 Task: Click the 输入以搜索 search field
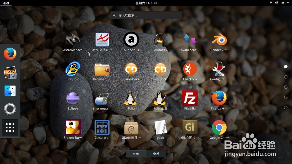pyautogui.click(x=146, y=15)
